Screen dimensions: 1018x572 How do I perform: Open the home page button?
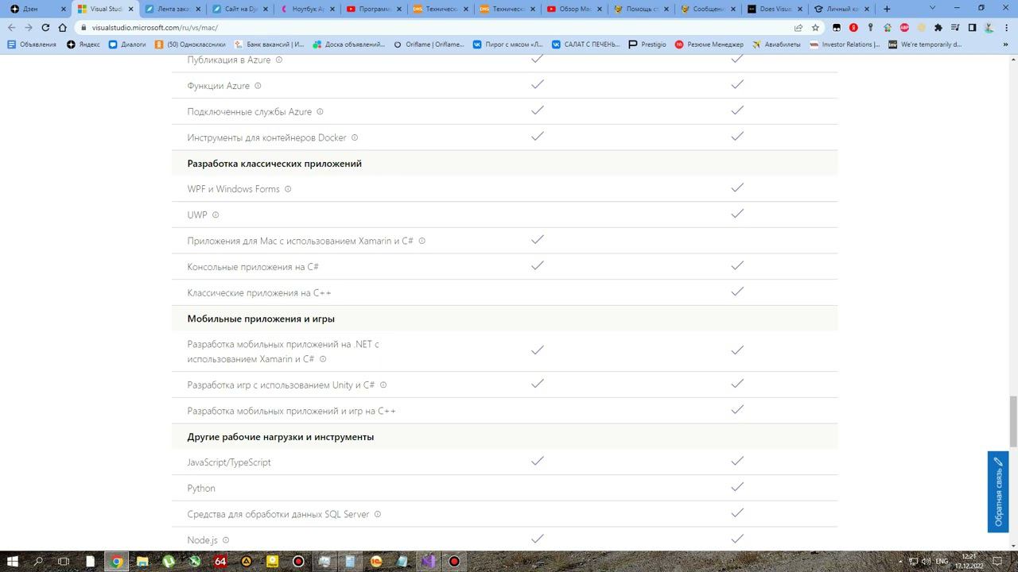(x=62, y=27)
